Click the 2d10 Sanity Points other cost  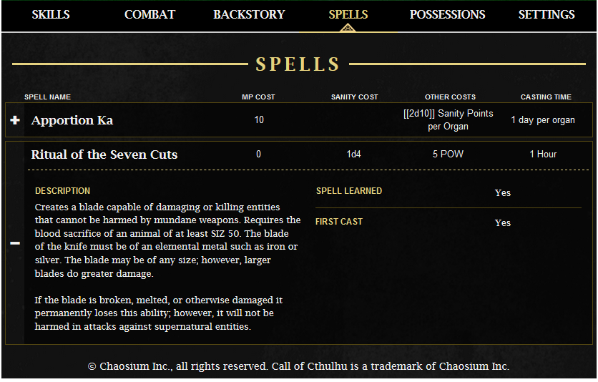448,120
